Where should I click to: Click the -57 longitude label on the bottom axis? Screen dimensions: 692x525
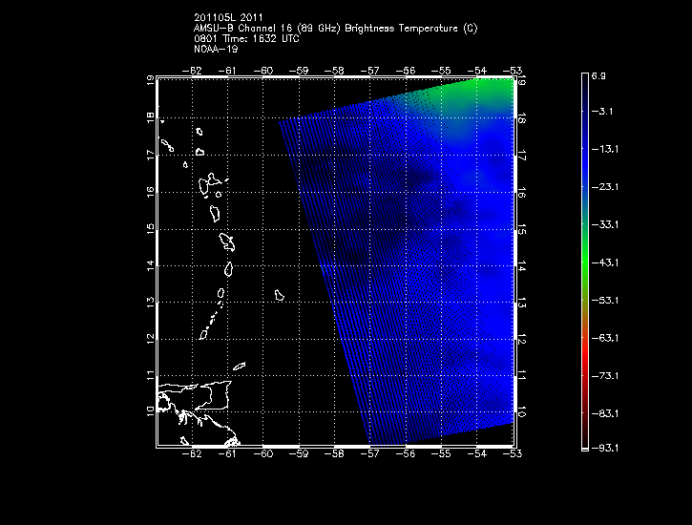pos(370,455)
